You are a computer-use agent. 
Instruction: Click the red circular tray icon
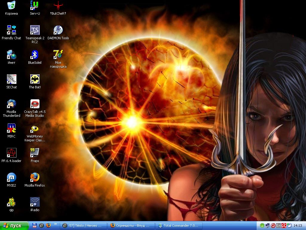click(x=273, y=226)
